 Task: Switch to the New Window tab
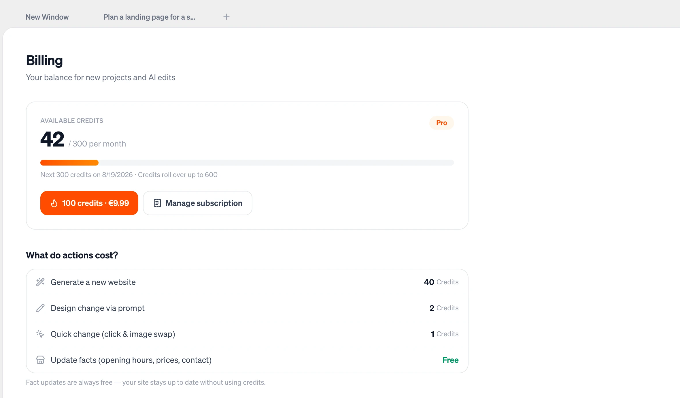47,17
